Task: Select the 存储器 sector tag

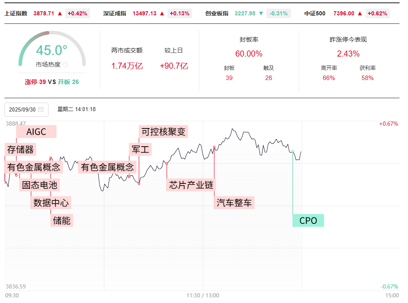Action: coord(21,149)
